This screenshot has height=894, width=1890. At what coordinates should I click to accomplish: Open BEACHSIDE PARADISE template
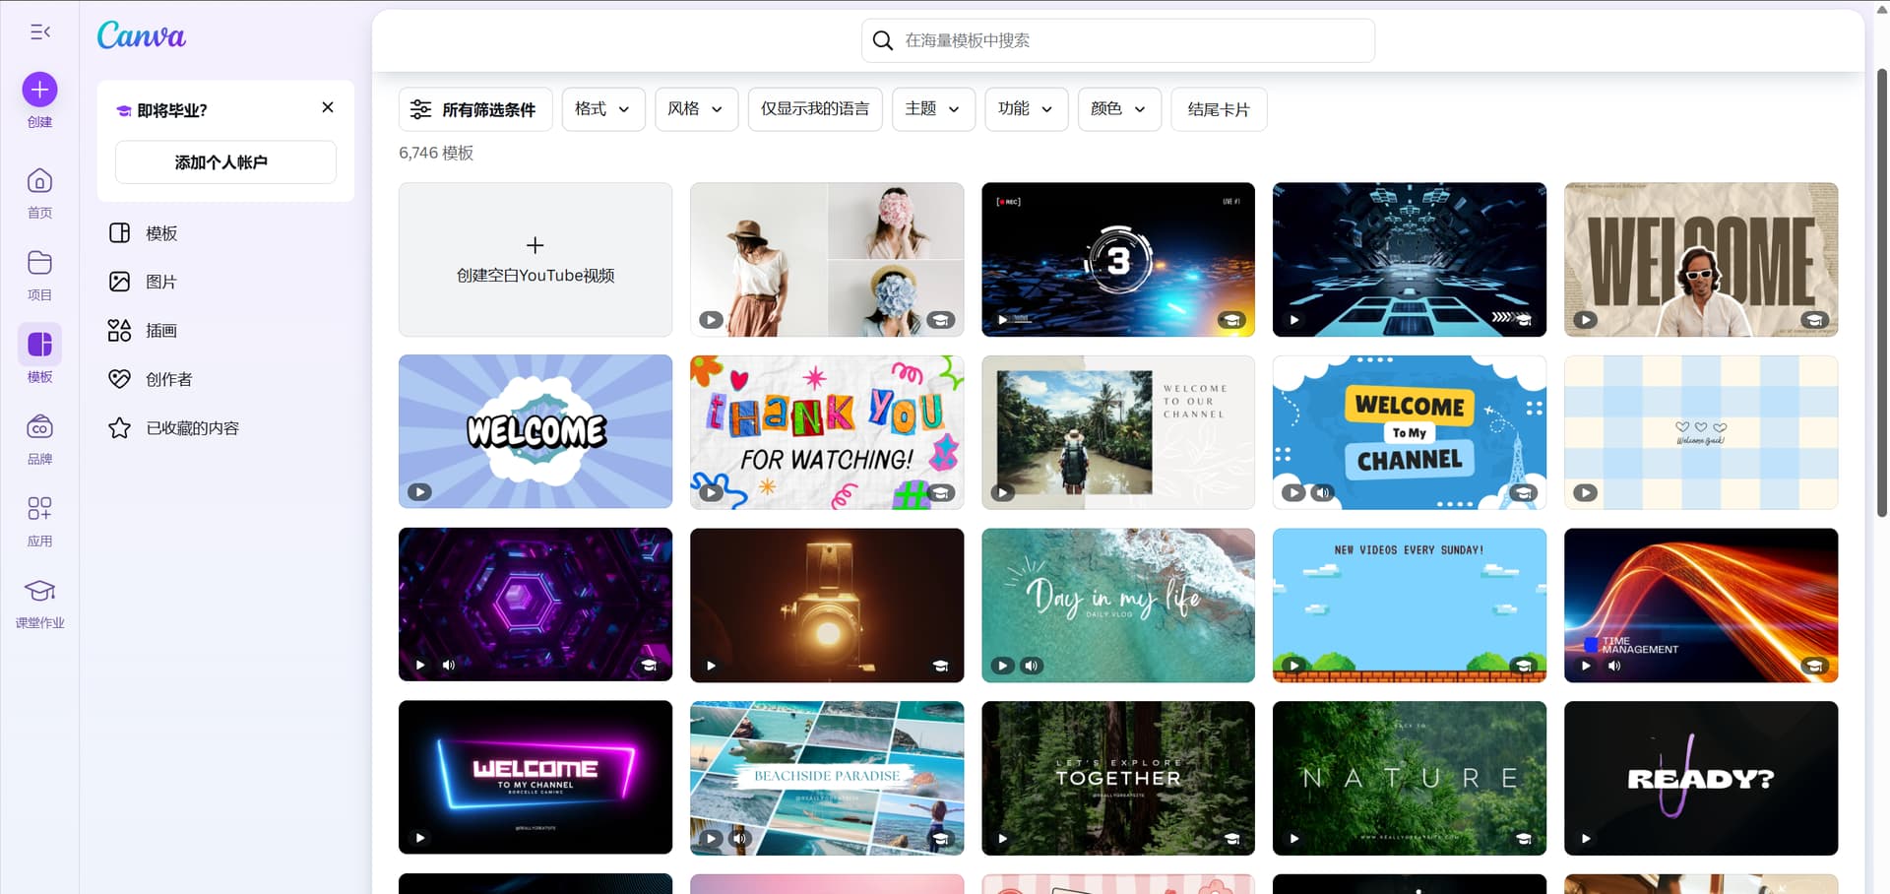[x=827, y=778]
